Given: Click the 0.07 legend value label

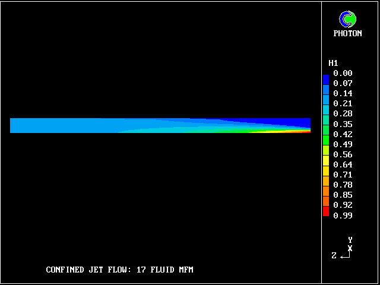Looking at the screenshot, I should [x=343, y=84].
